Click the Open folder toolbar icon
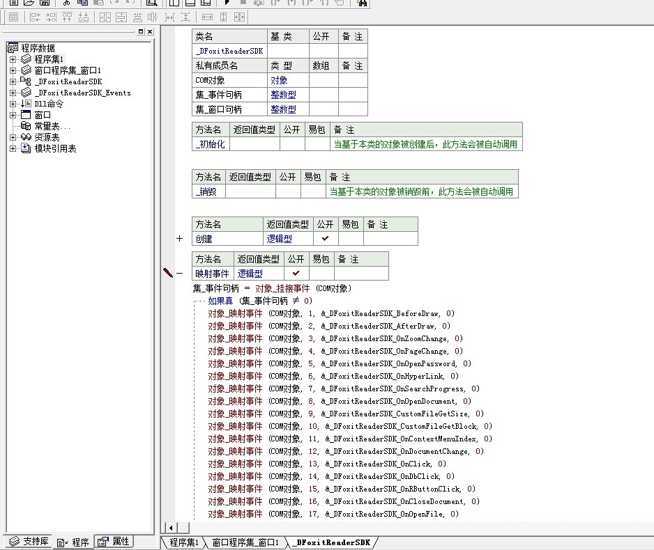 29,3
